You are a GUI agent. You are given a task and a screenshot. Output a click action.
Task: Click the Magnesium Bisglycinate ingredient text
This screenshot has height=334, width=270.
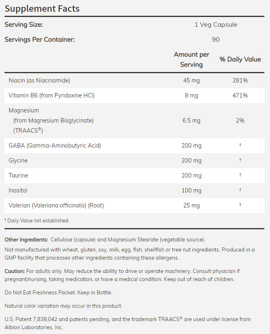point(53,120)
